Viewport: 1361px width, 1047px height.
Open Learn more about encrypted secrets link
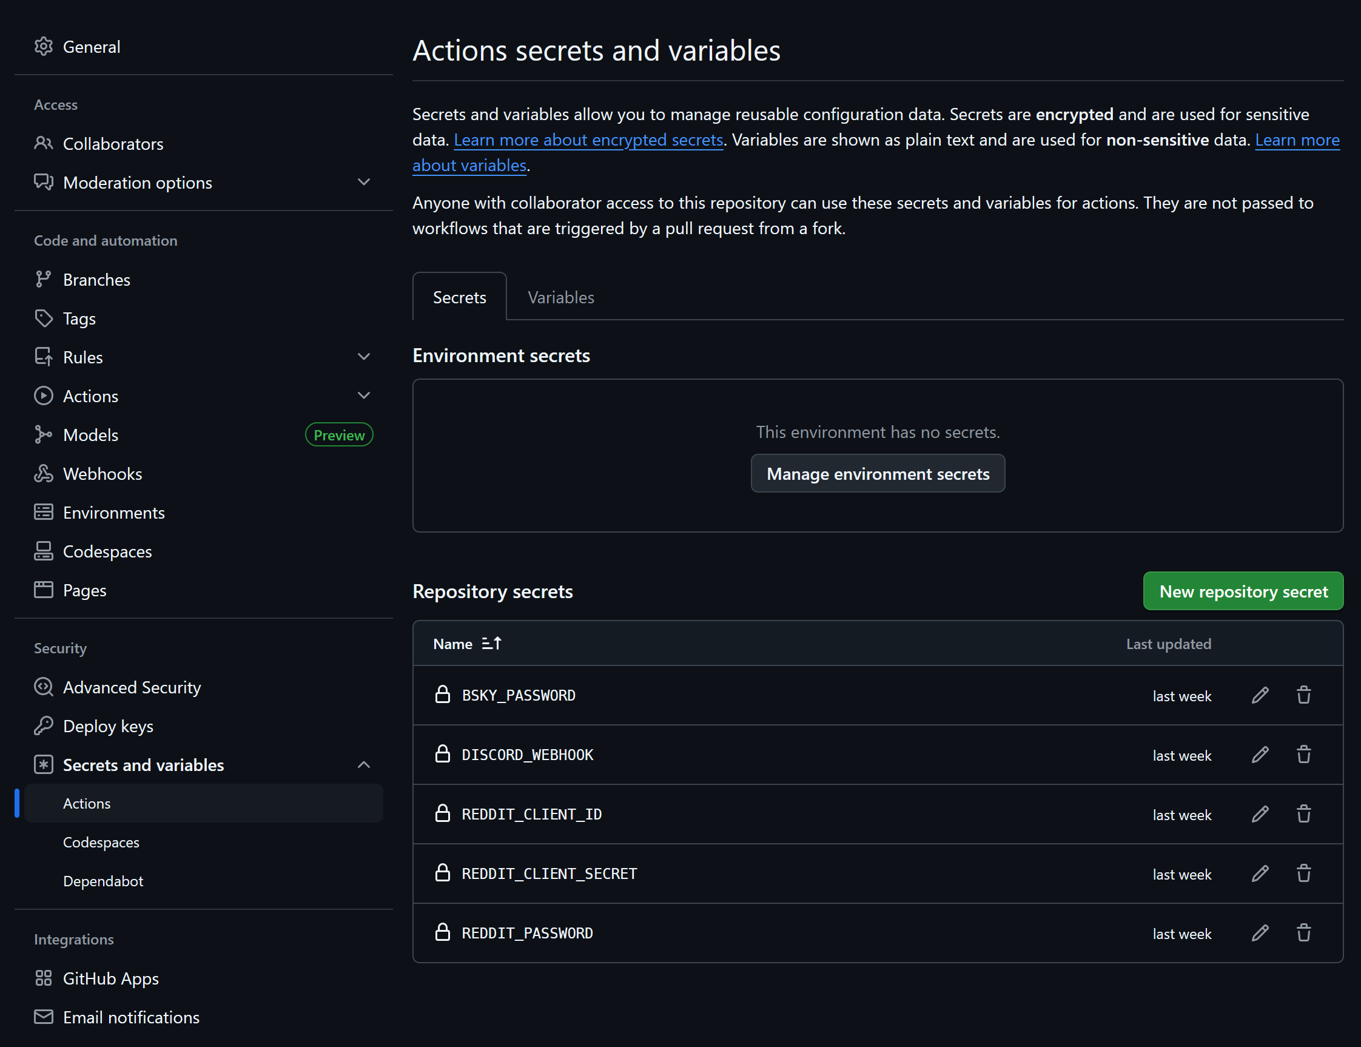[x=588, y=140]
